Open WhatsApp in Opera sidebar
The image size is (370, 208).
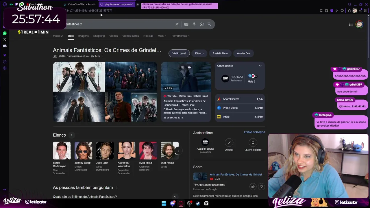(5, 33)
